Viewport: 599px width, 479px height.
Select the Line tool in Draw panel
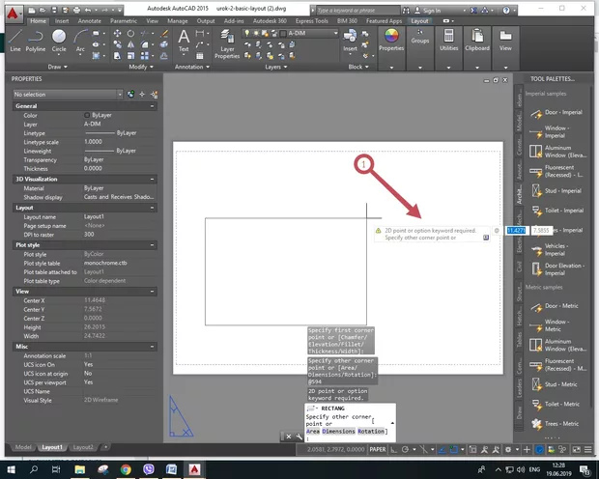(14, 39)
